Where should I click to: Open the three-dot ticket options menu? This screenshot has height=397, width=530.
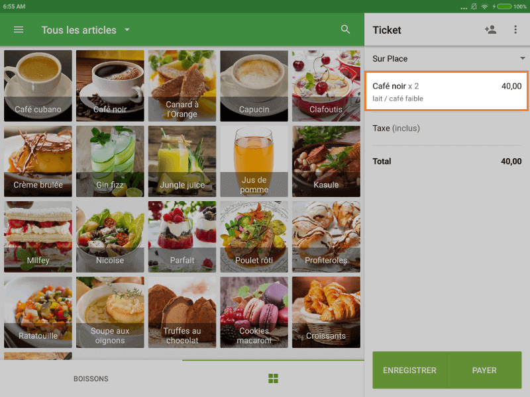(515, 30)
